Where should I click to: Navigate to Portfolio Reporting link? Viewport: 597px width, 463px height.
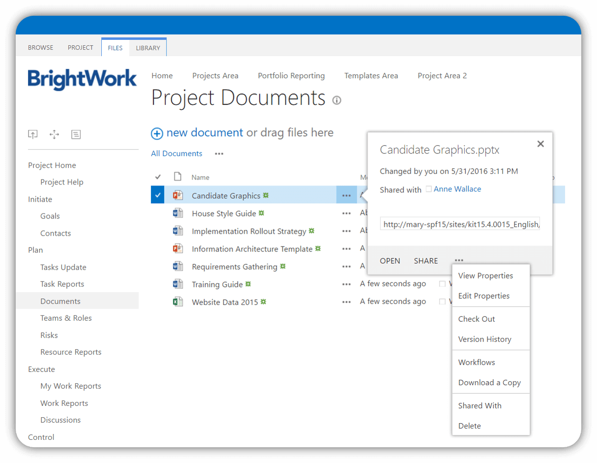pos(291,75)
